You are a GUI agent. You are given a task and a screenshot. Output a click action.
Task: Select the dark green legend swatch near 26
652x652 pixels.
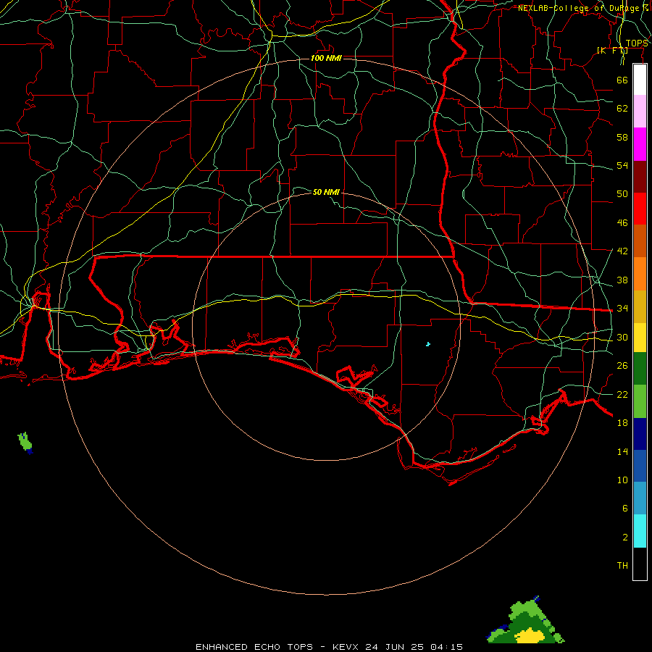point(640,369)
